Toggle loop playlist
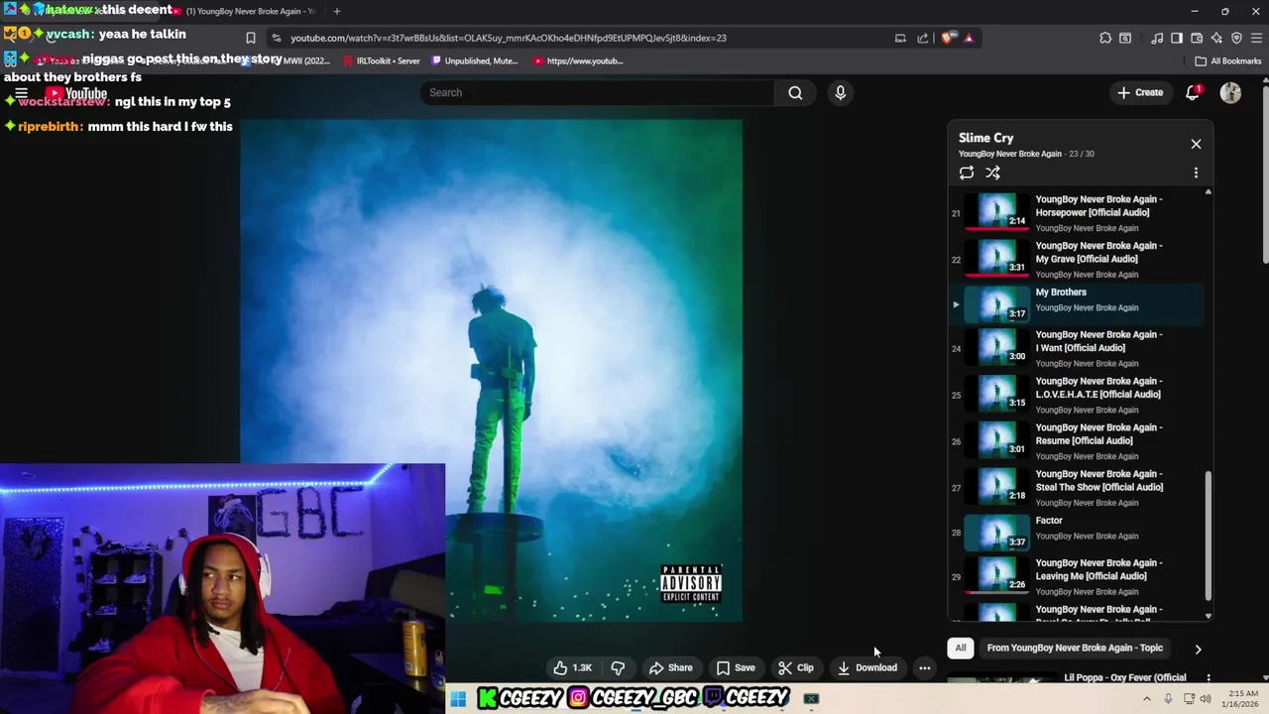The width and height of the screenshot is (1269, 714). tap(967, 173)
